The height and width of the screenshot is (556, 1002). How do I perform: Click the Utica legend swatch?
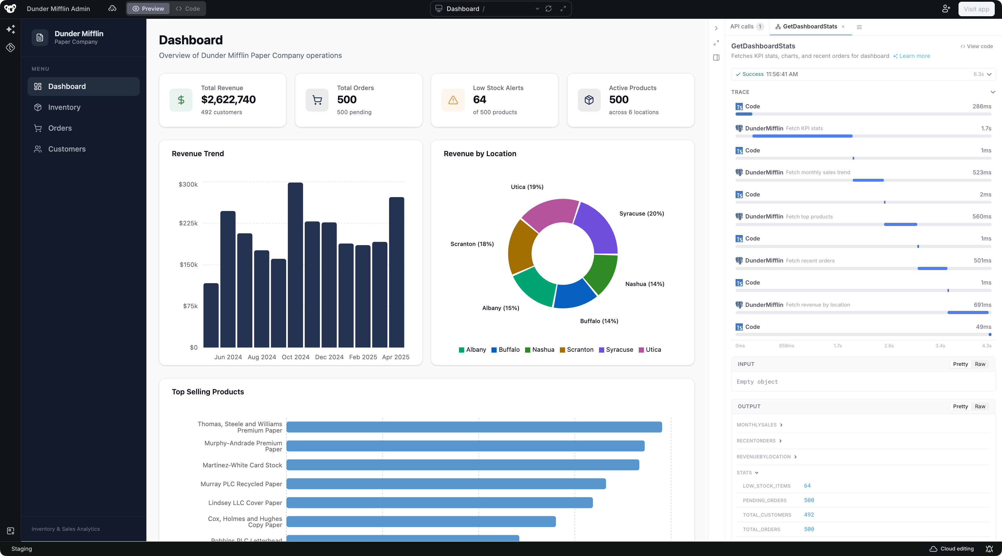coord(641,350)
